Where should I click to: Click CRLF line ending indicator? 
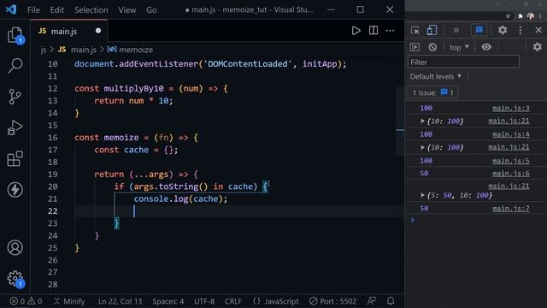(x=232, y=301)
